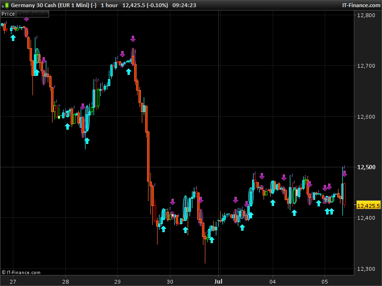382x286 pixels.
Task: Click the 09:24:23 clock in header
Action: pos(184,5)
